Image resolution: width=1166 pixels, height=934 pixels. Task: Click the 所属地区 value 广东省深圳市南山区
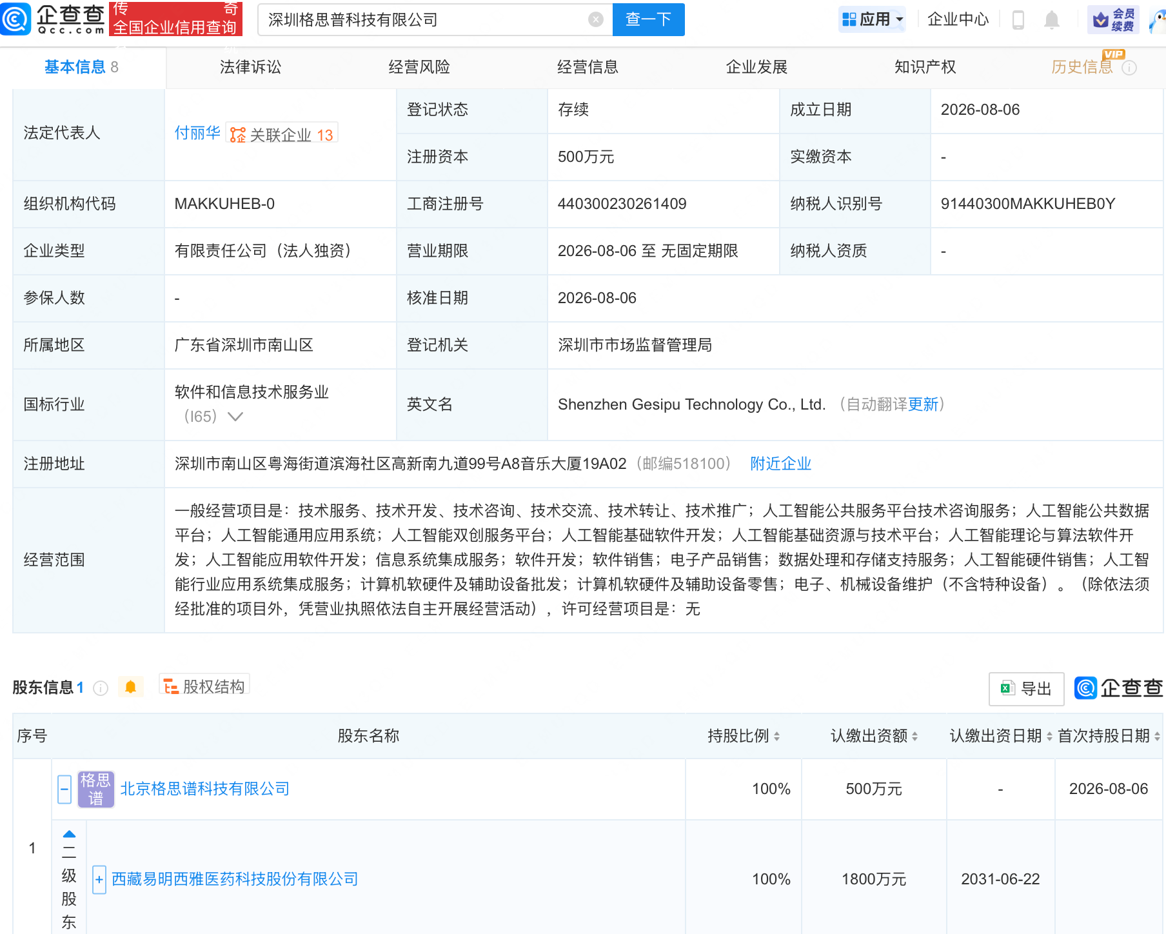click(244, 345)
